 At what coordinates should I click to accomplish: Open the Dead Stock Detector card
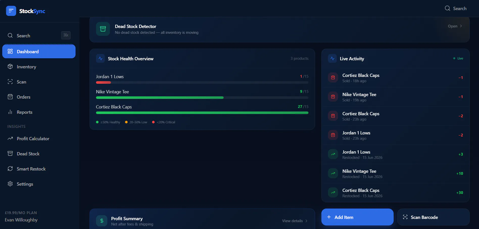pyautogui.click(x=279, y=29)
